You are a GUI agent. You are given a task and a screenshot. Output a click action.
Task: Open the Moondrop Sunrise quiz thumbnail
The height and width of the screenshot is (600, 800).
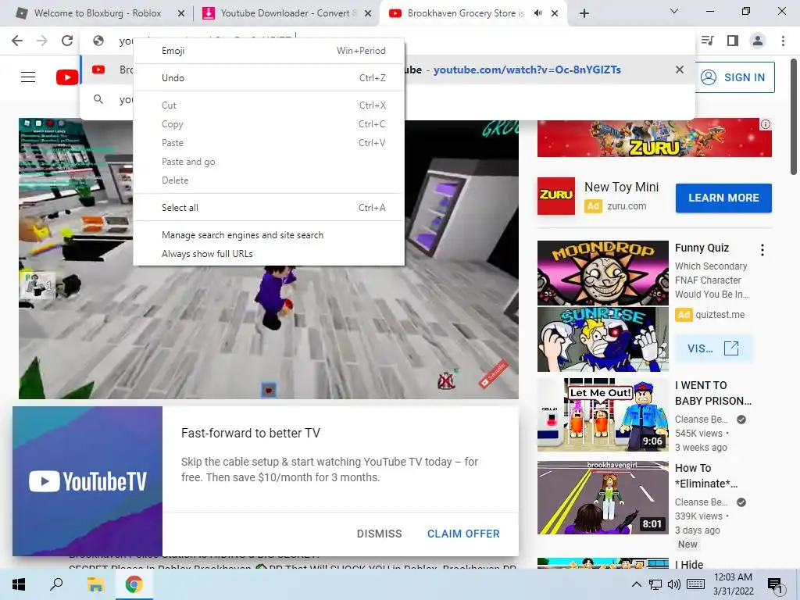tap(602, 306)
